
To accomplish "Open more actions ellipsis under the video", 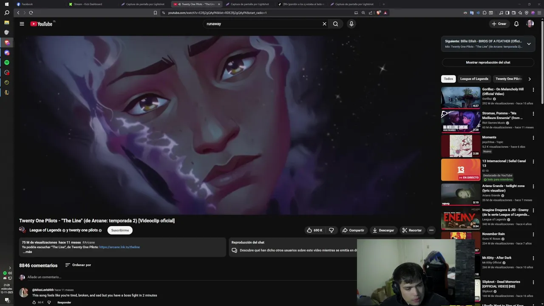I will 431,230.
